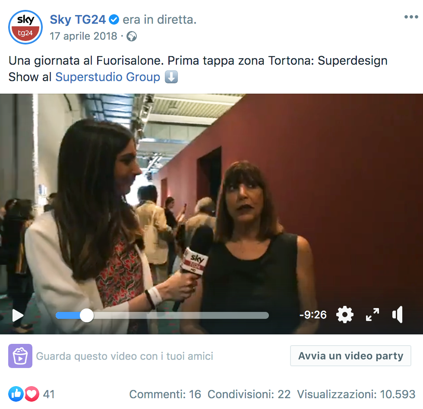This screenshot has width=423, height=409.
Task: Click the 17 aprile 2018 timestamp
Action: (x=83, y=36)
